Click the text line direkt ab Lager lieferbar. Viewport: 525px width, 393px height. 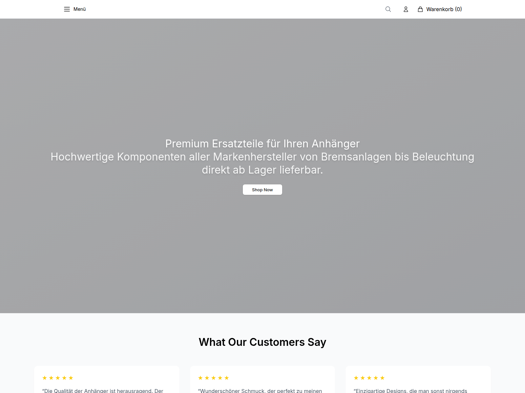262,170
